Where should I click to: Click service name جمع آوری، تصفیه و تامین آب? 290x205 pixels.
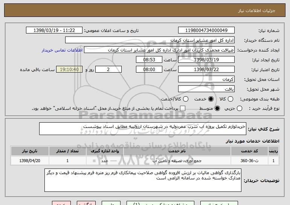[x=177, y=161]
